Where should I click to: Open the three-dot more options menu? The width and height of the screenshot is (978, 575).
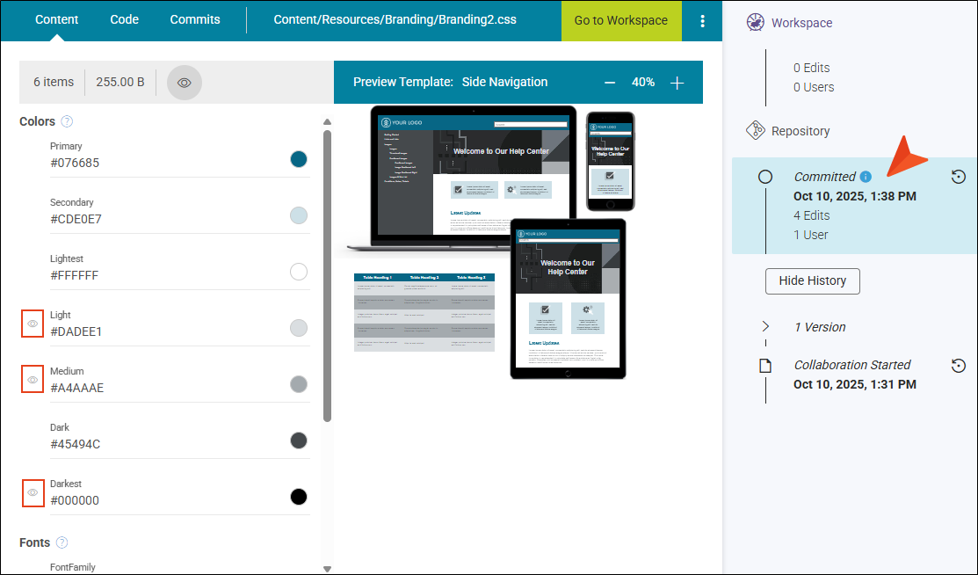tap(701, 21)
